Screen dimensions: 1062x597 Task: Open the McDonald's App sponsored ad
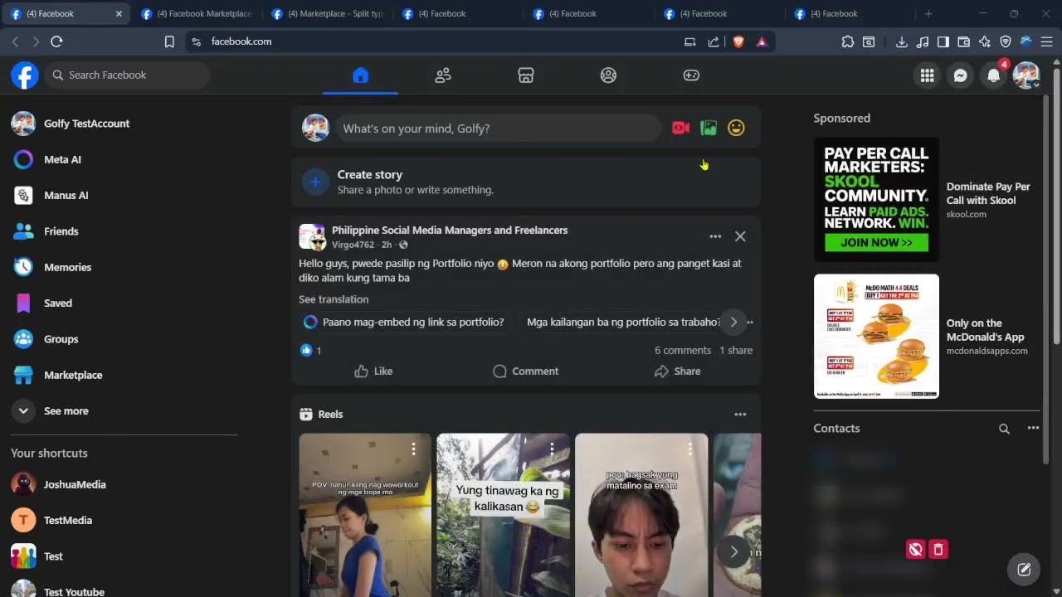click(x=926, y=336)
